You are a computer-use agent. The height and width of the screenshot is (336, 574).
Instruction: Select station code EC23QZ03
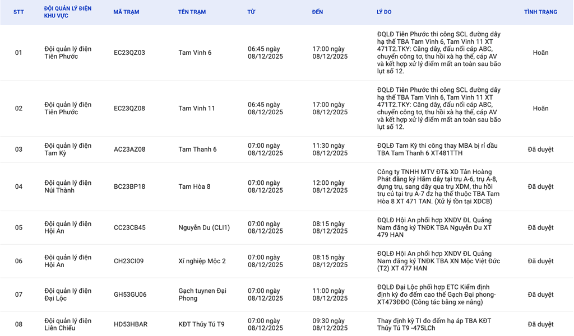click(129, 53)
